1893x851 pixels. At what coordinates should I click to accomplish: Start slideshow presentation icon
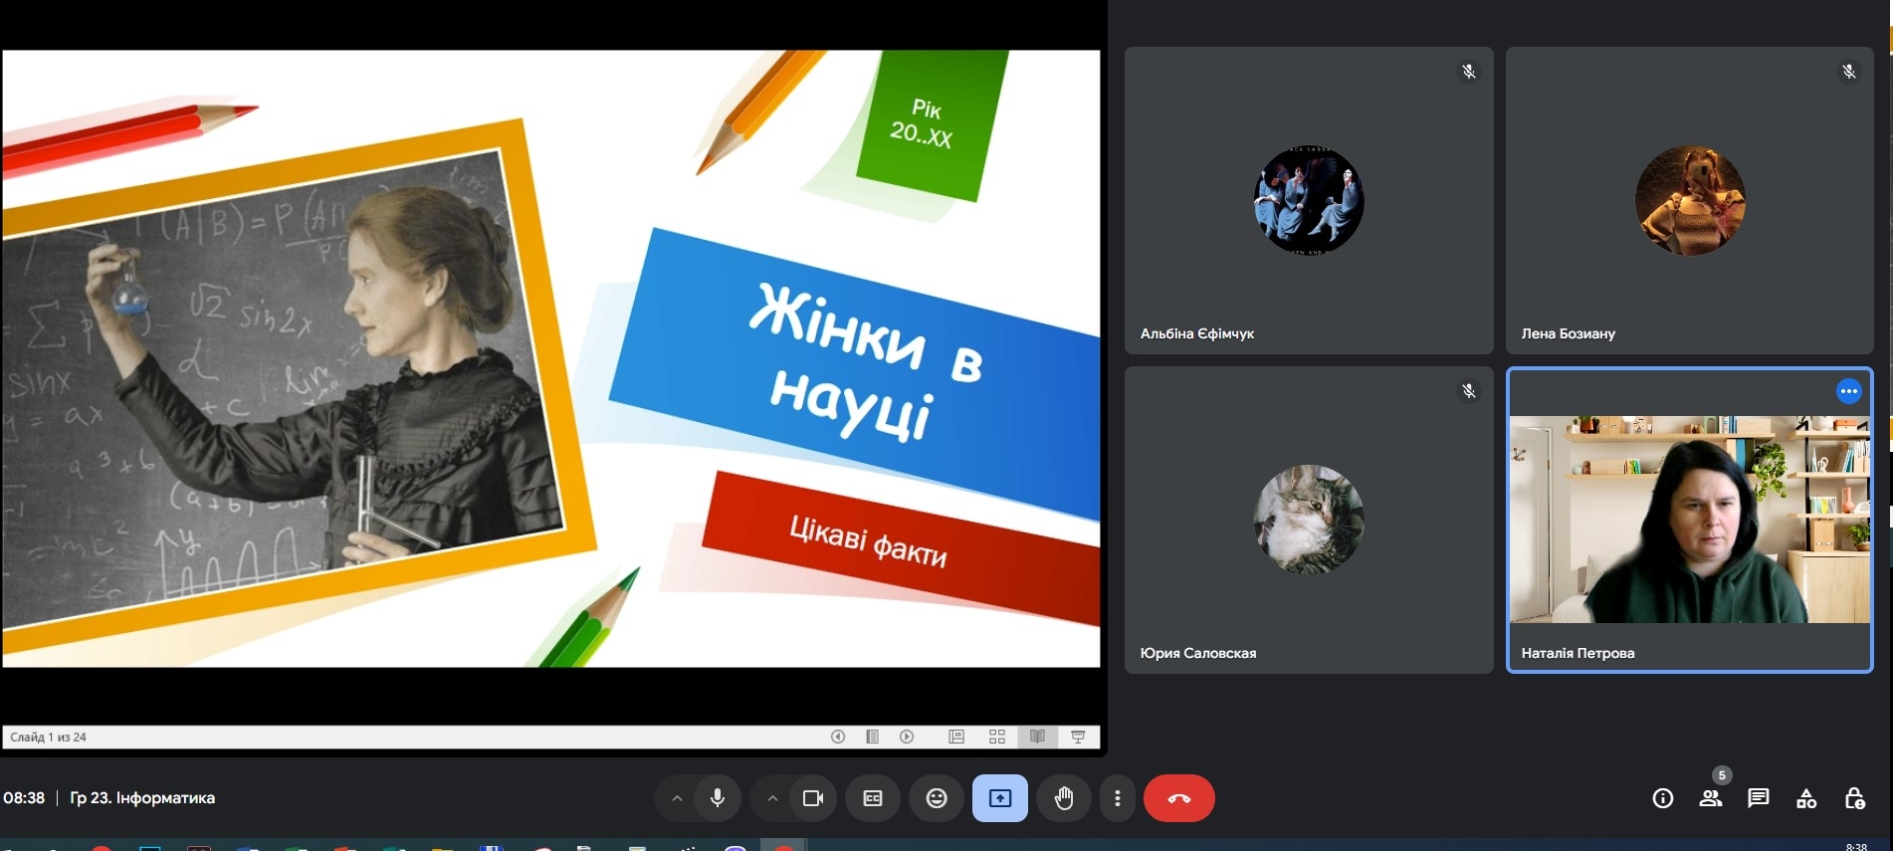pyautogui.click(x=1078, y=737)
